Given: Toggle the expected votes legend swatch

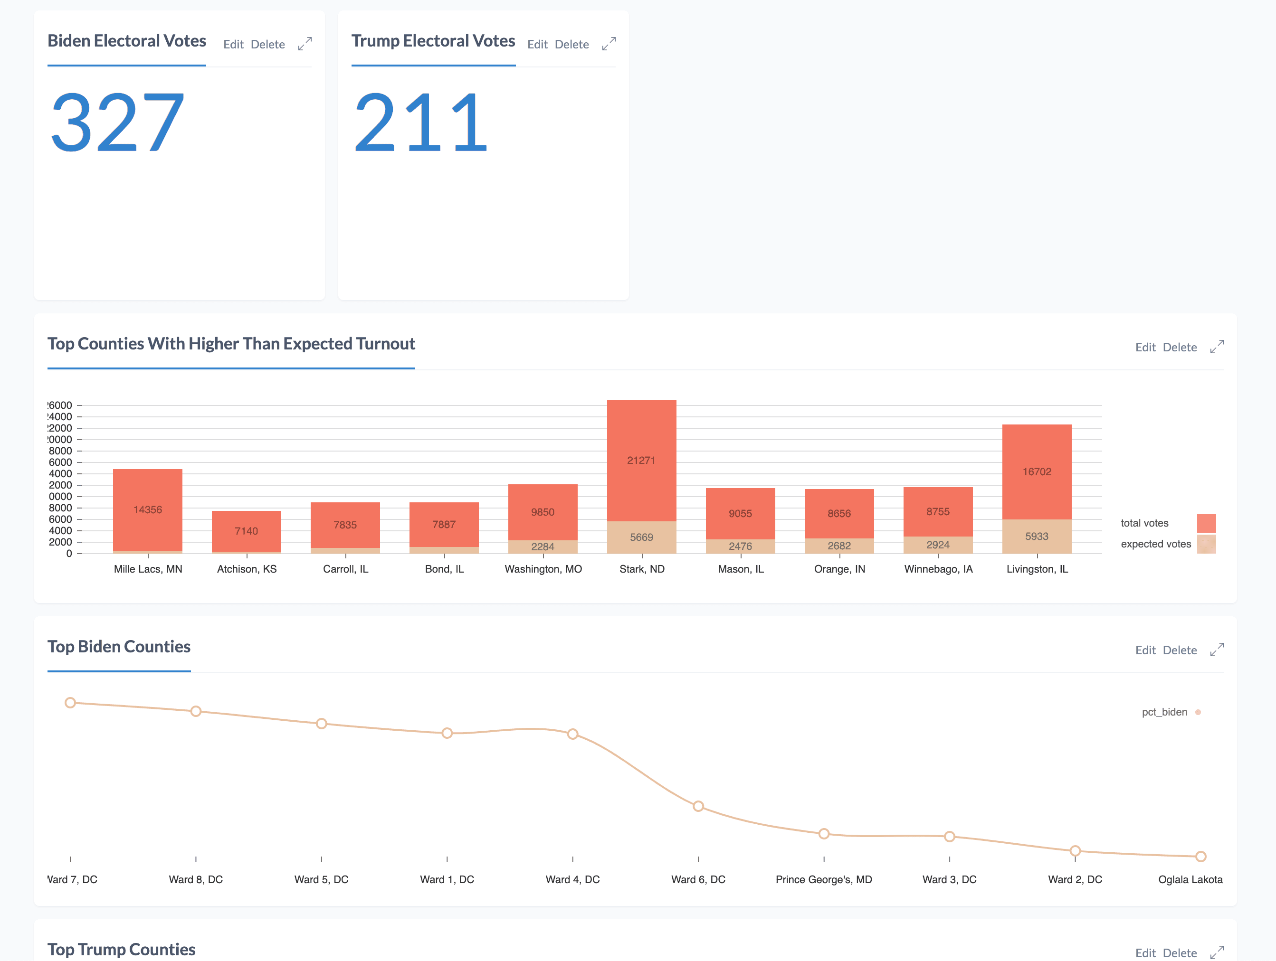Looking at the screenshot, I should coord(1206,544).
